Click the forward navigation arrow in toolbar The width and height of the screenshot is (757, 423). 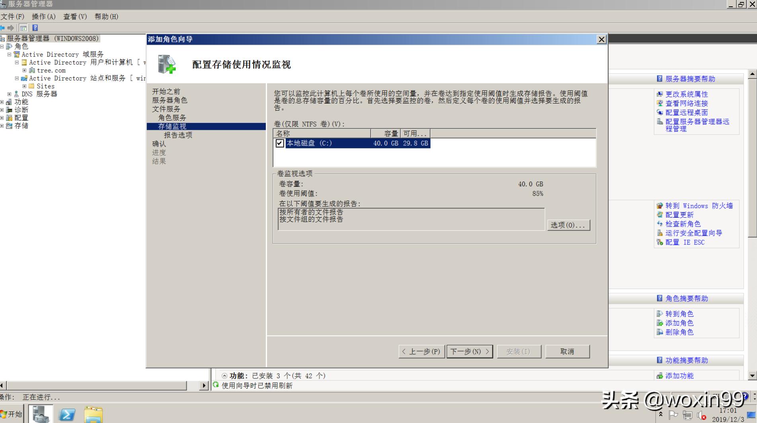(10, 28)
